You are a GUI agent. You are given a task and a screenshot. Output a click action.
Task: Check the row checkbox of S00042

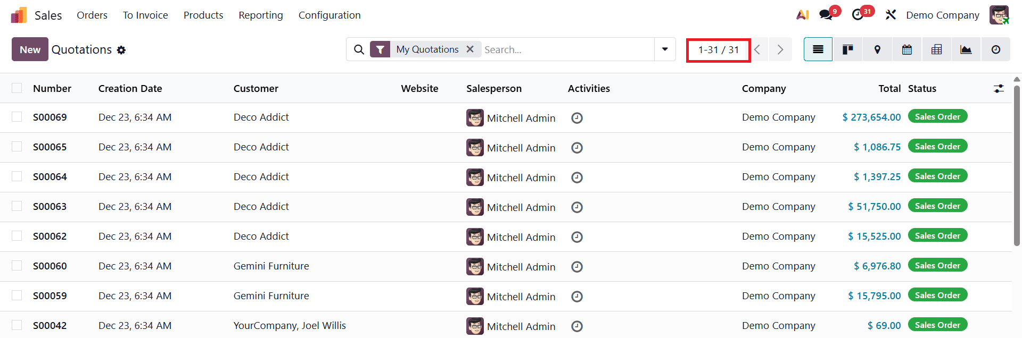17,326
